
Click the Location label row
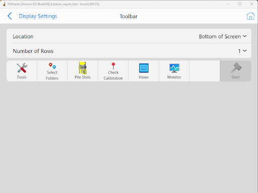(129, 36)
